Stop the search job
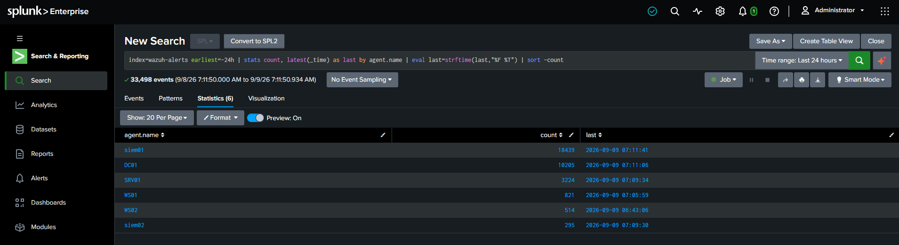The width and height of the screenshot is (899, 245). click(767, 80)
